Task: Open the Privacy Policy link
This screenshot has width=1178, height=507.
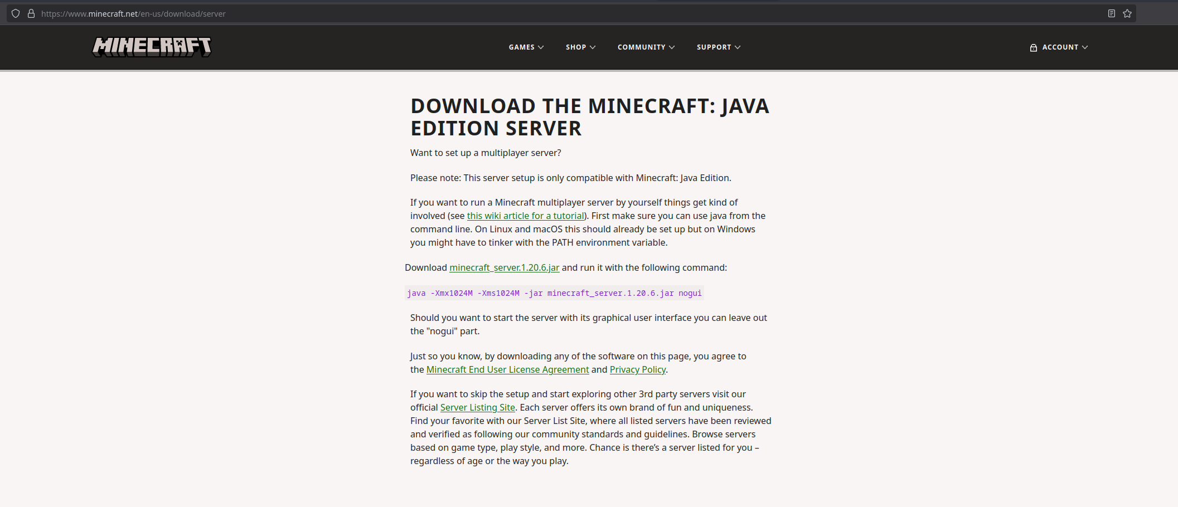Action: [637, 369]
